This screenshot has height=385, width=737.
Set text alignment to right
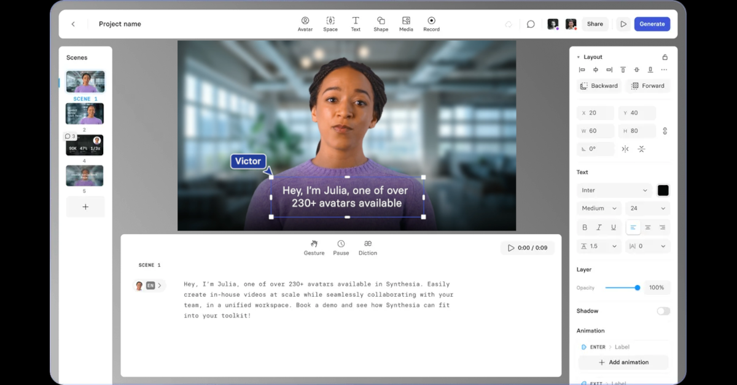(x=662, y=227)
